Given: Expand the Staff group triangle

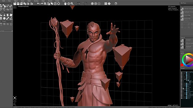Looking at the screenshot, I should (185, 90).
